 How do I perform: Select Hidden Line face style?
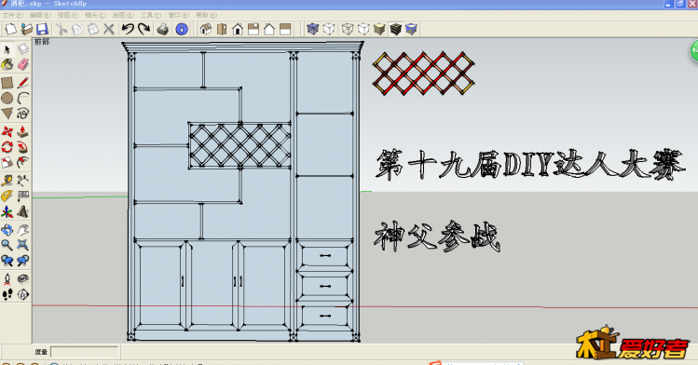coord(363,30)
